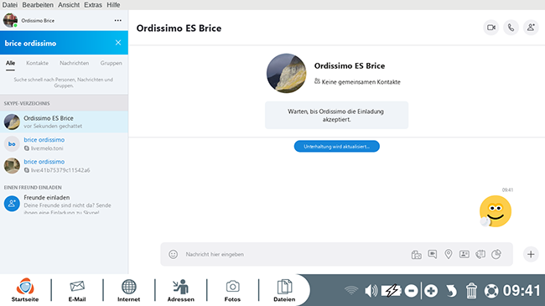545x306 pixels.
Task: Open the emoji picker in message box
Action: coord(173,254)
